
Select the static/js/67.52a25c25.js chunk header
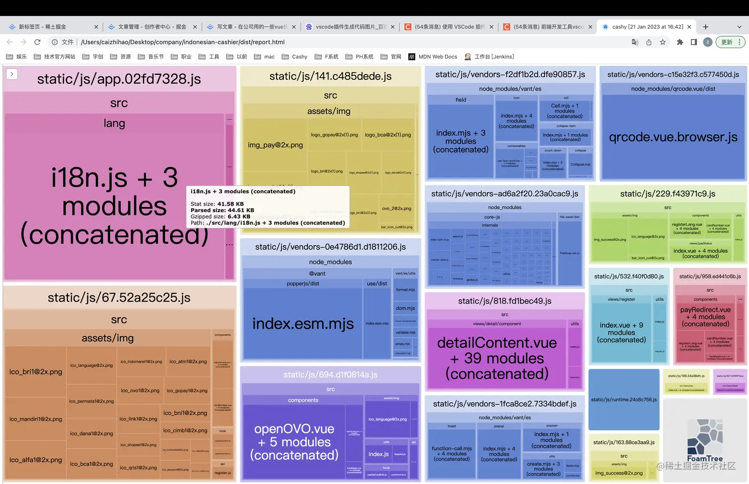click(119, 298)
